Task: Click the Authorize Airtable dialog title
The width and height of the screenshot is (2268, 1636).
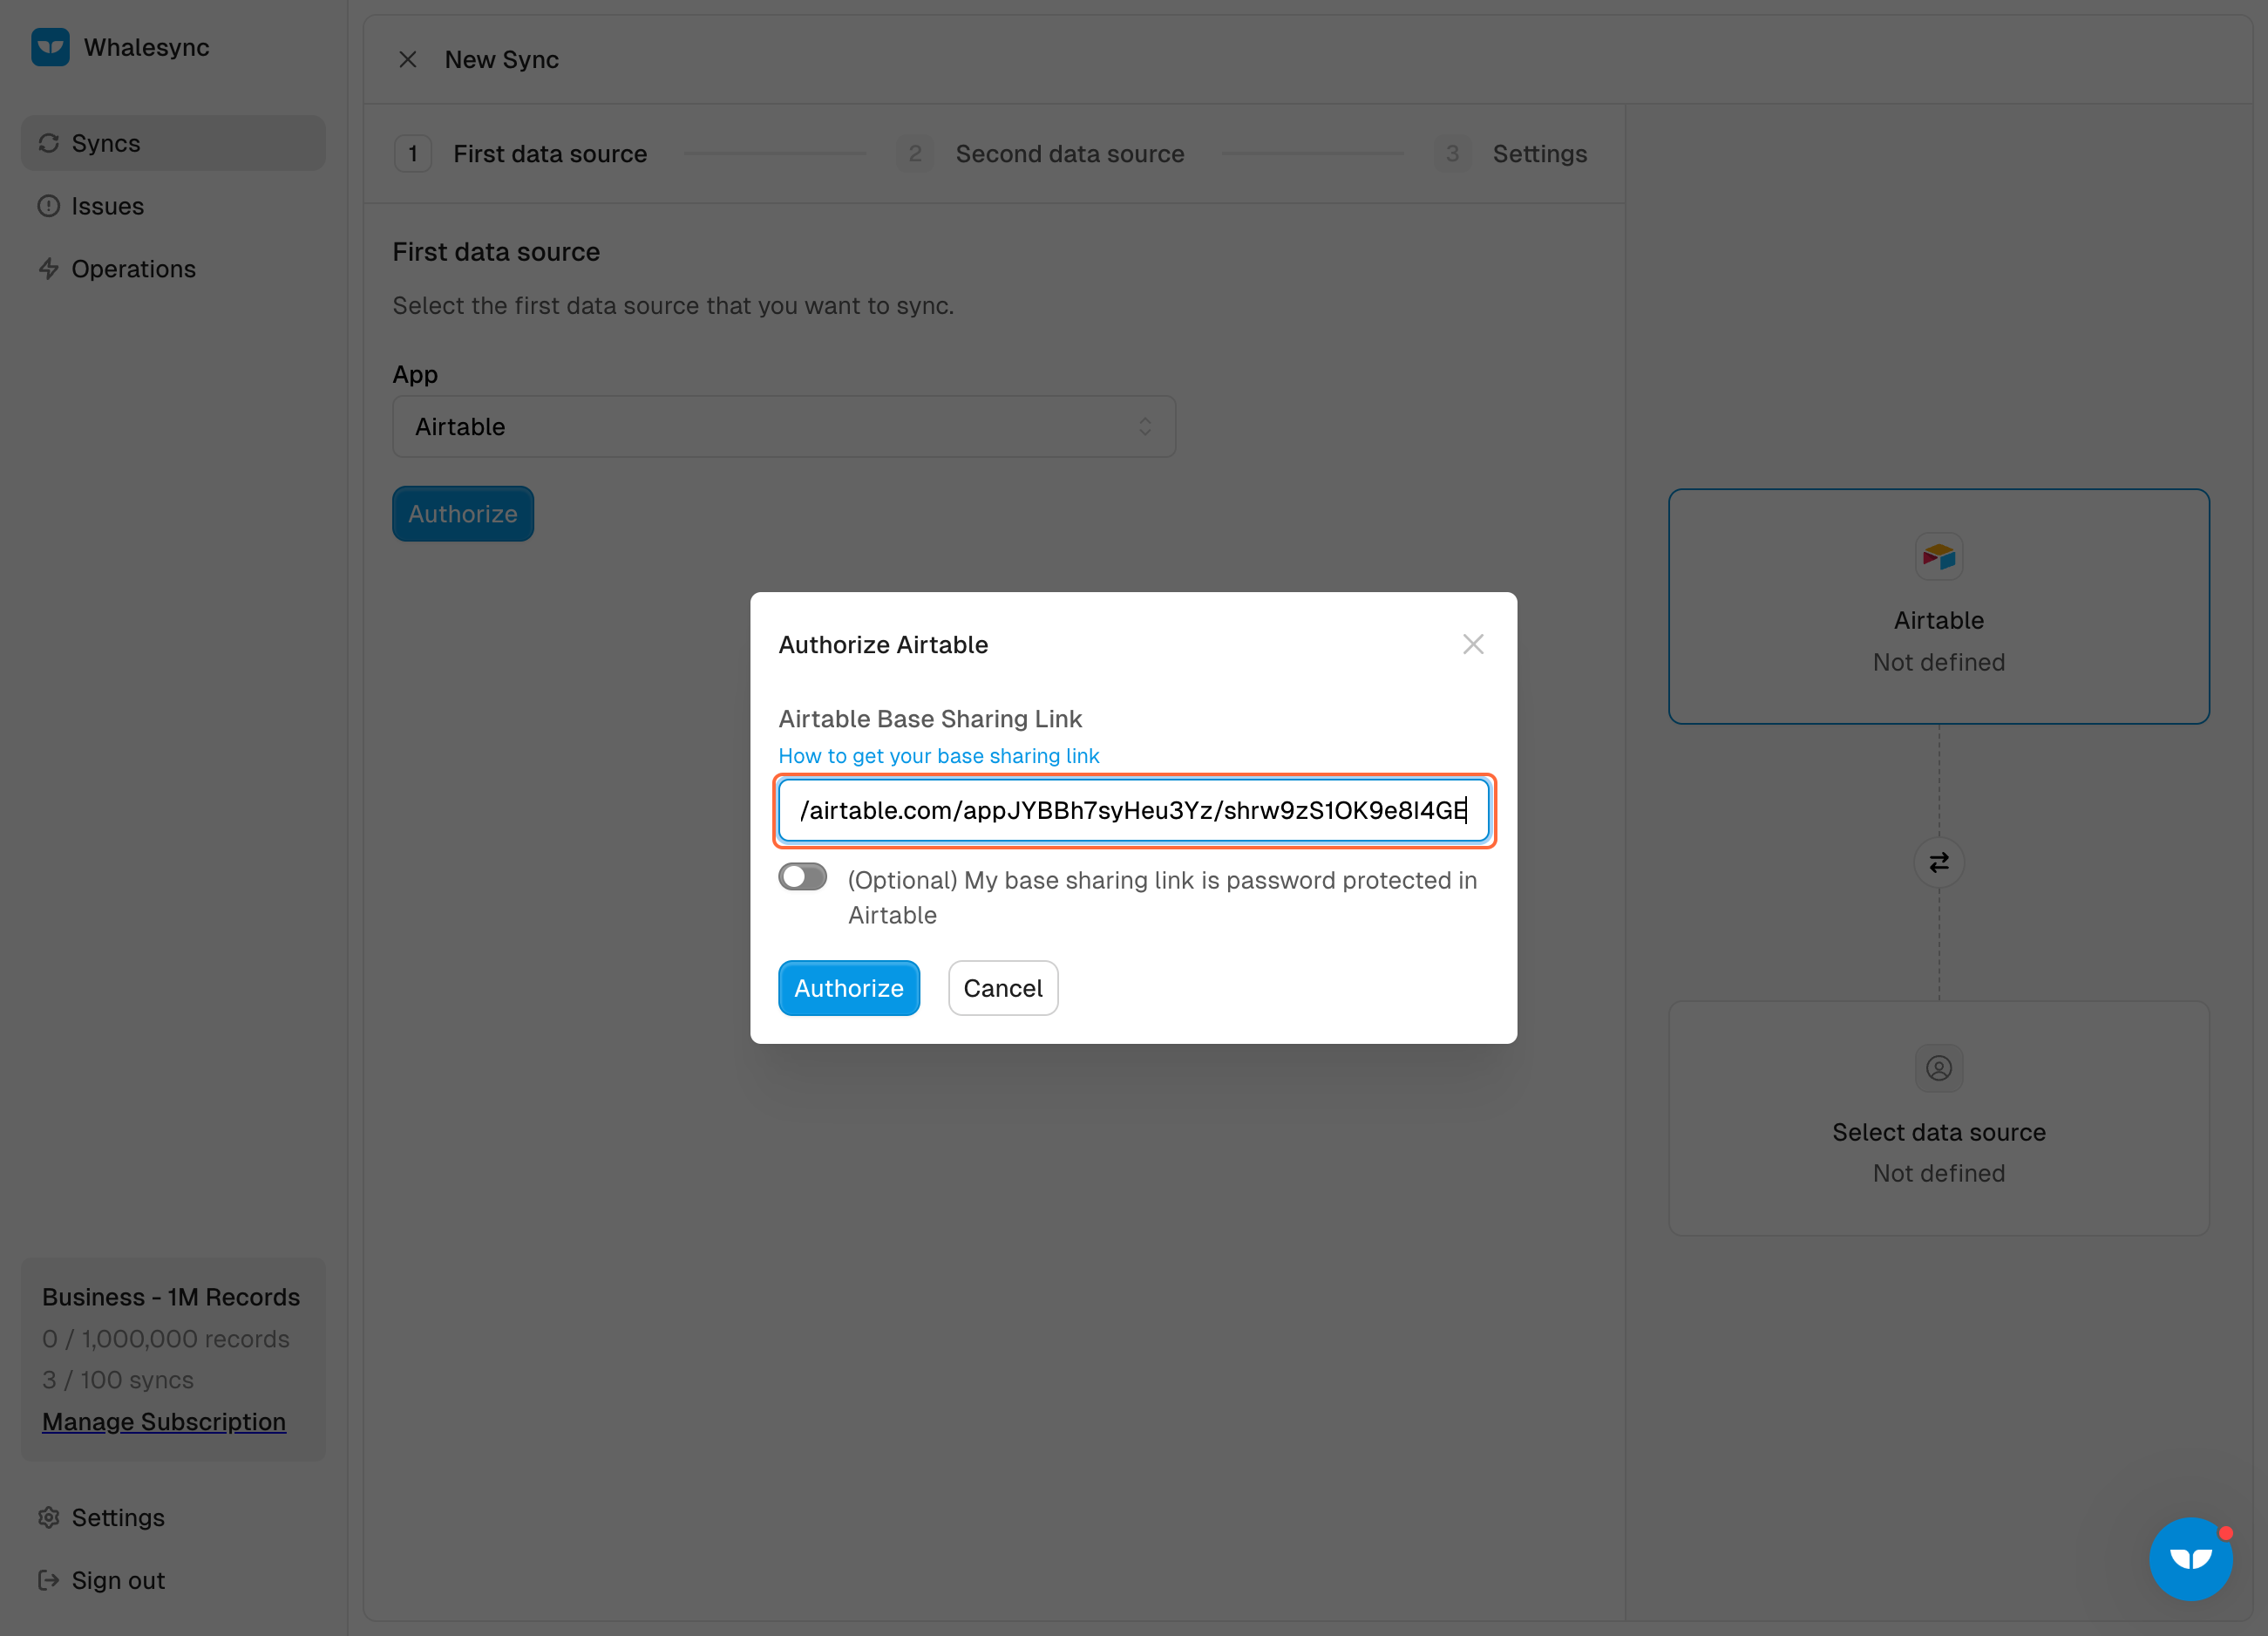Action: (883, 645)
